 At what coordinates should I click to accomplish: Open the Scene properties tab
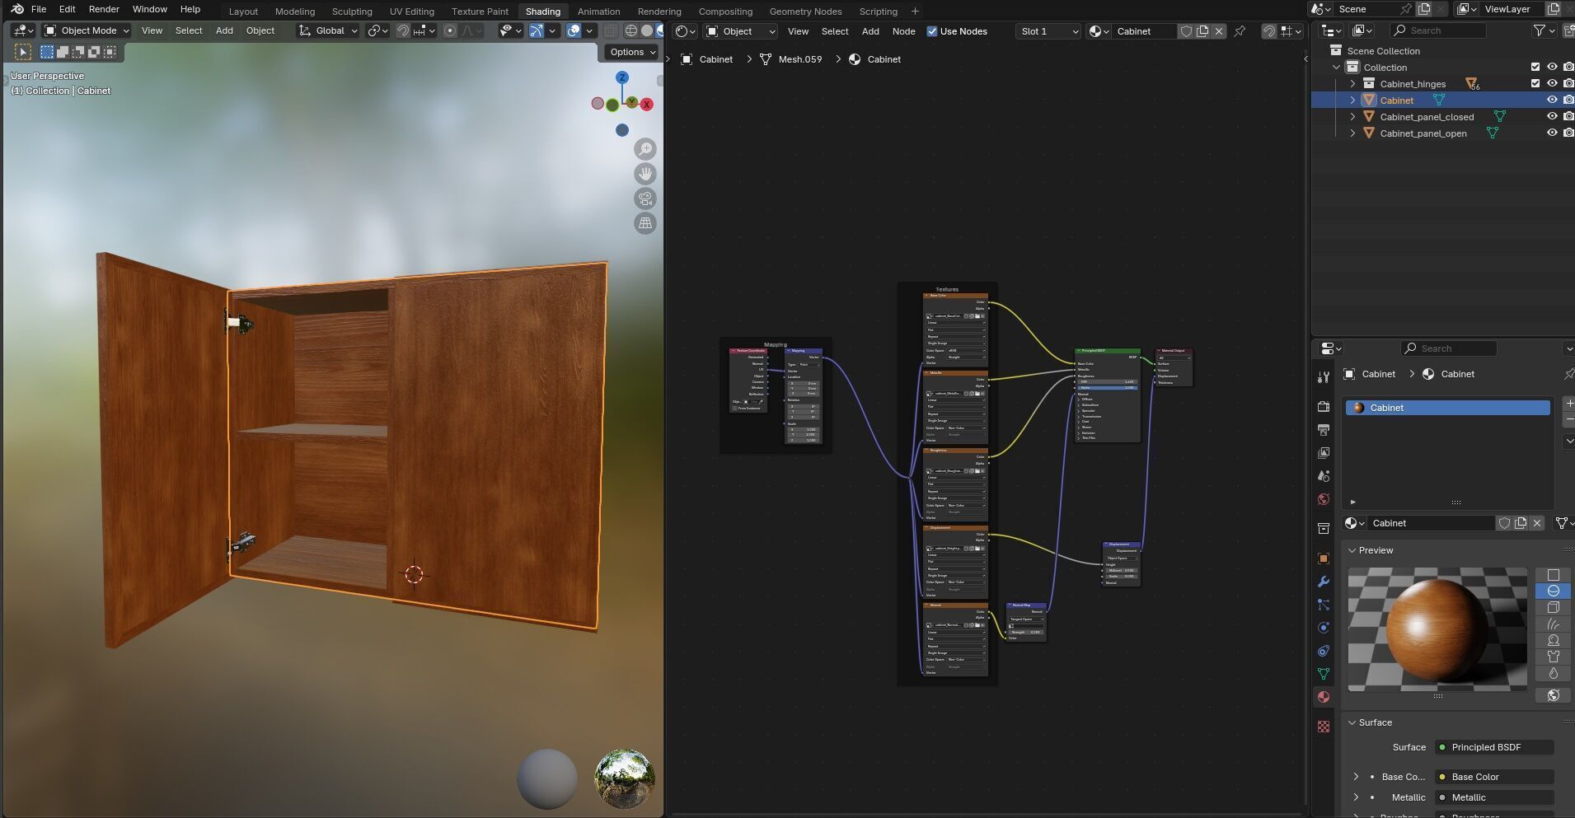(x=1324, y=475)
